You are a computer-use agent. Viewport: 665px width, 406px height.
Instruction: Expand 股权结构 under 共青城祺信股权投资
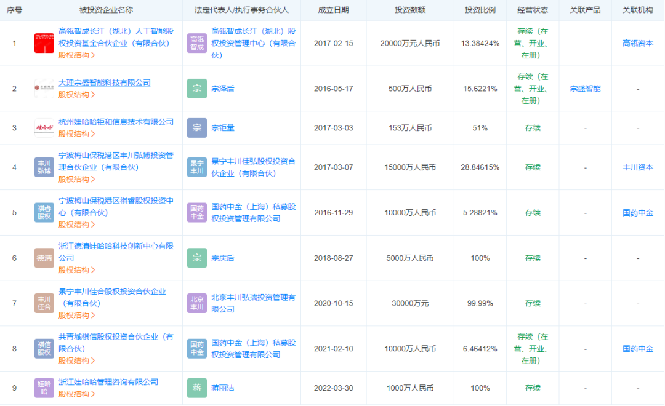[76, 360]
